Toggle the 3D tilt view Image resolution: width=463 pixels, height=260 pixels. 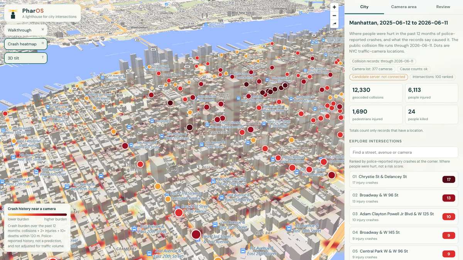point(26,58)
